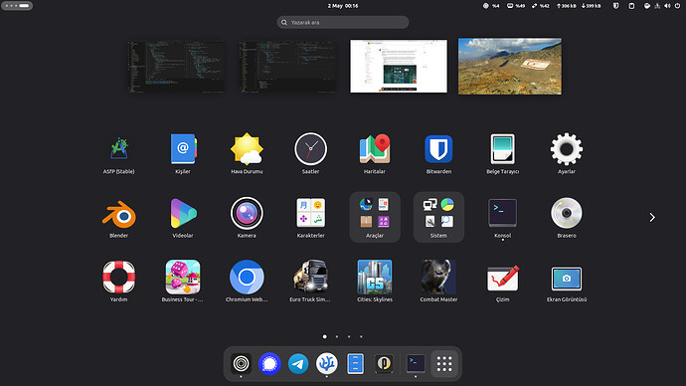Toggle the show applications grid button
The image size is (686, 386).
tap(444, 364)
